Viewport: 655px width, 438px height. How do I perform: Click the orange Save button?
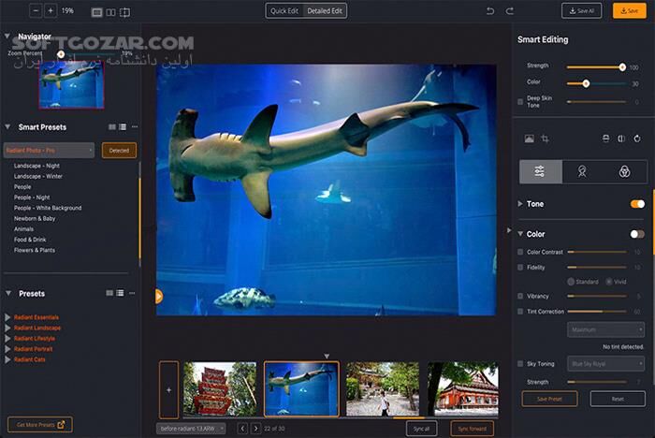click(x=630, y=11)
